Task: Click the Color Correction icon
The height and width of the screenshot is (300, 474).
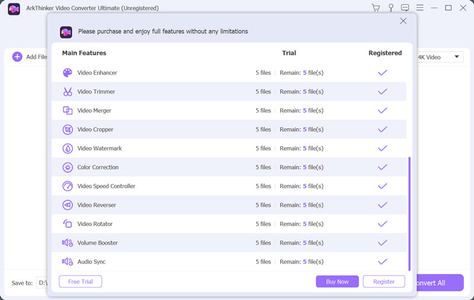Action: click(68, 167)
